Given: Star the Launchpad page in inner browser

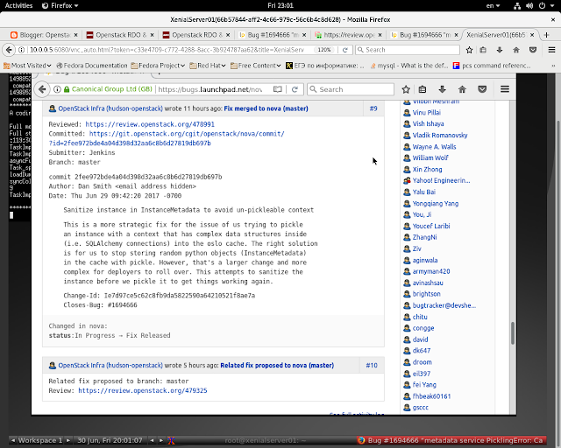Looking at the screenshot, I should point(405,89).
